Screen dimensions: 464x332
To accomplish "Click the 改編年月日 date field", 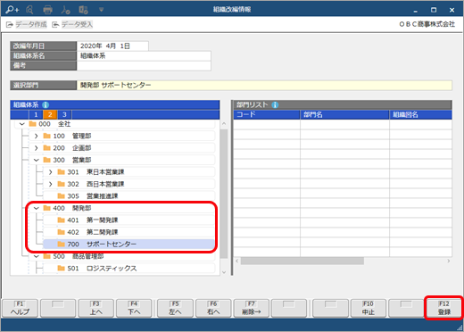I will coord(112,46).
